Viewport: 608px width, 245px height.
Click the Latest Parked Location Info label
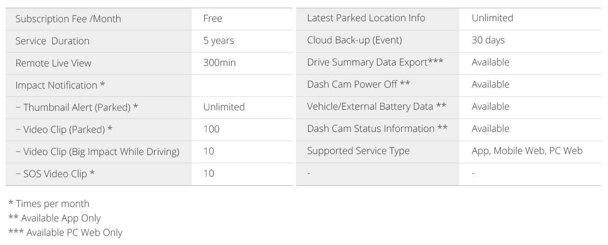click(x=366, y=18)
